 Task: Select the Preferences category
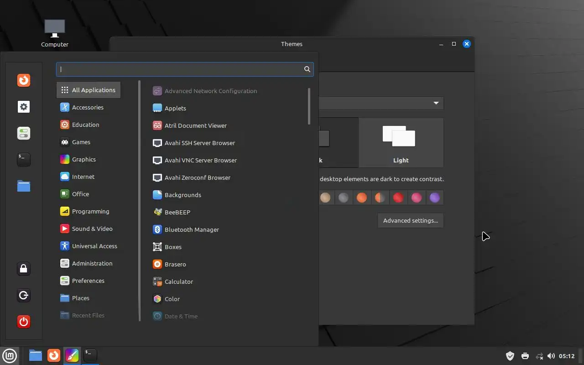89,281
